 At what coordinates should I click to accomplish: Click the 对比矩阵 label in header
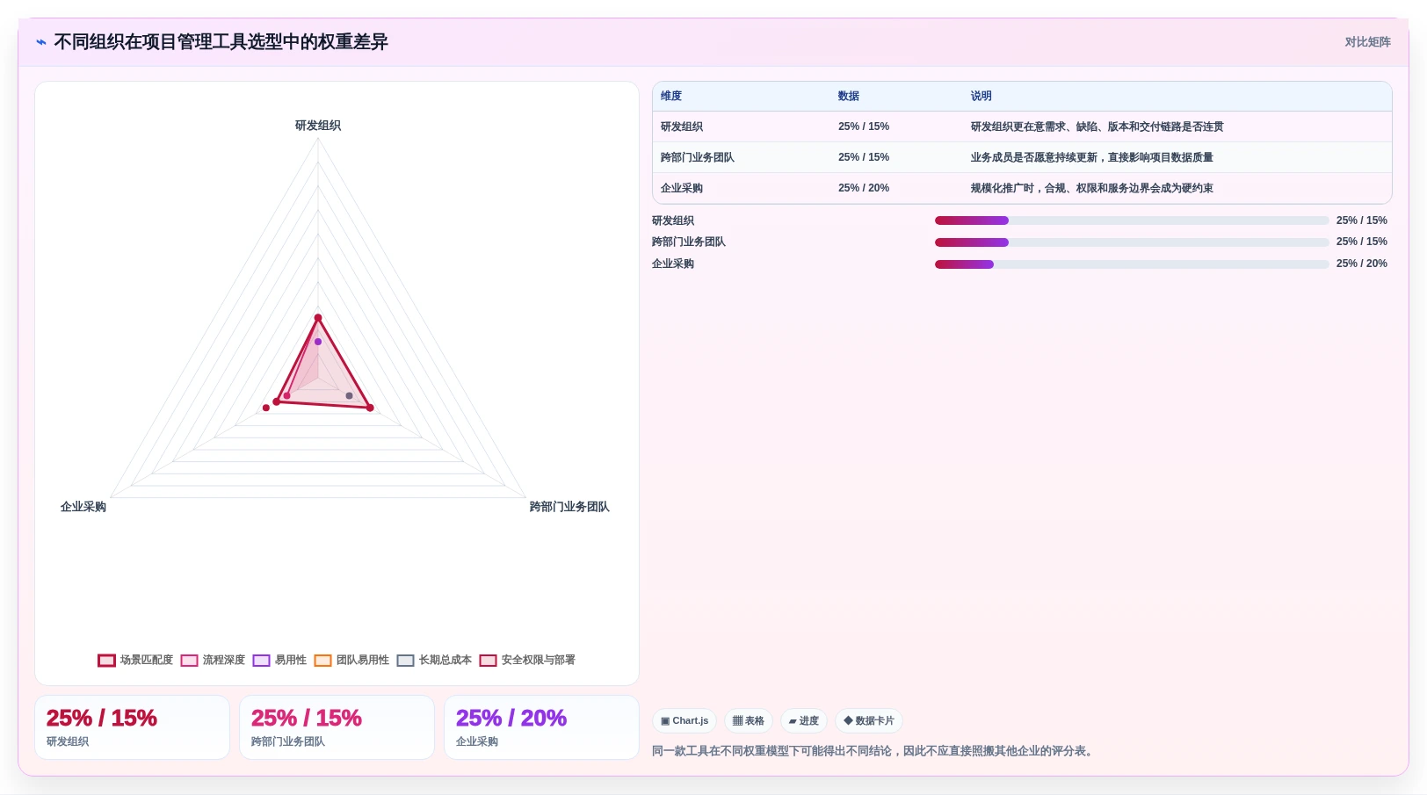coord(1367,42)
